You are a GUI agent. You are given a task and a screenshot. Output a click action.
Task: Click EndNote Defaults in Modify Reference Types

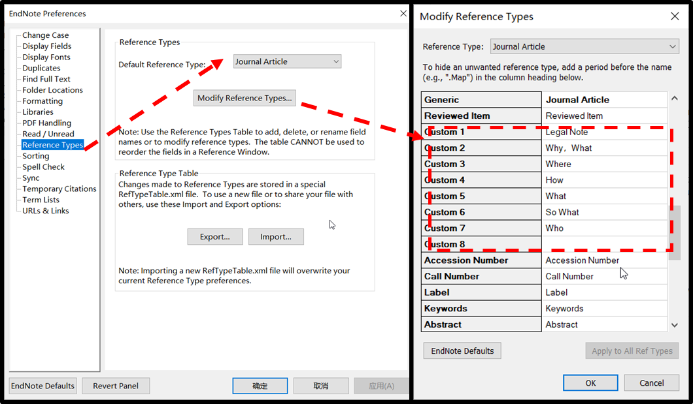point(462,351)
